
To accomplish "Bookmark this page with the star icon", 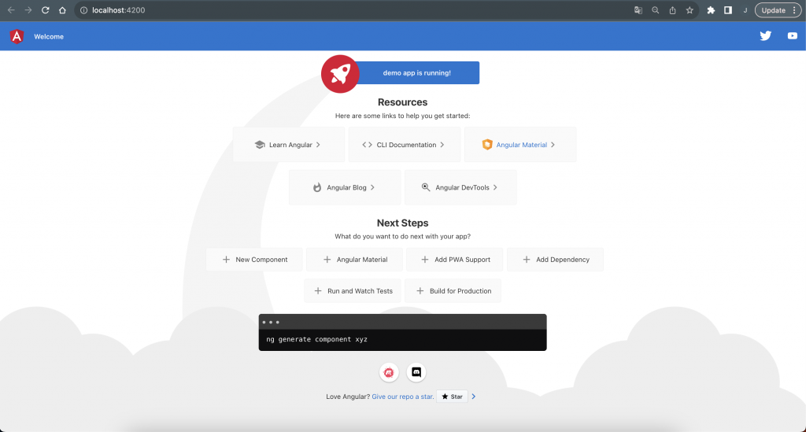I will pyautogui.click(x=690, y=10).
